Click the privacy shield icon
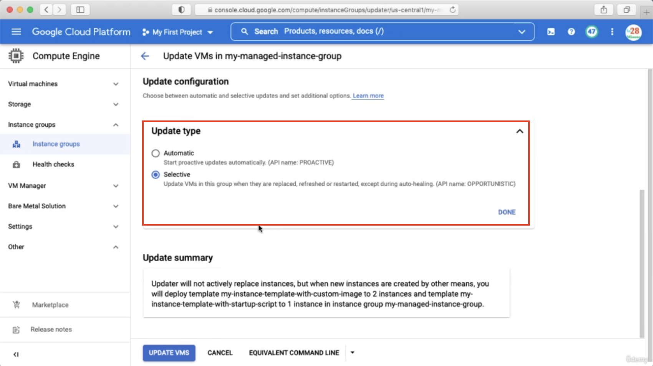The image size is (653, 366). [x=181, y=10]
